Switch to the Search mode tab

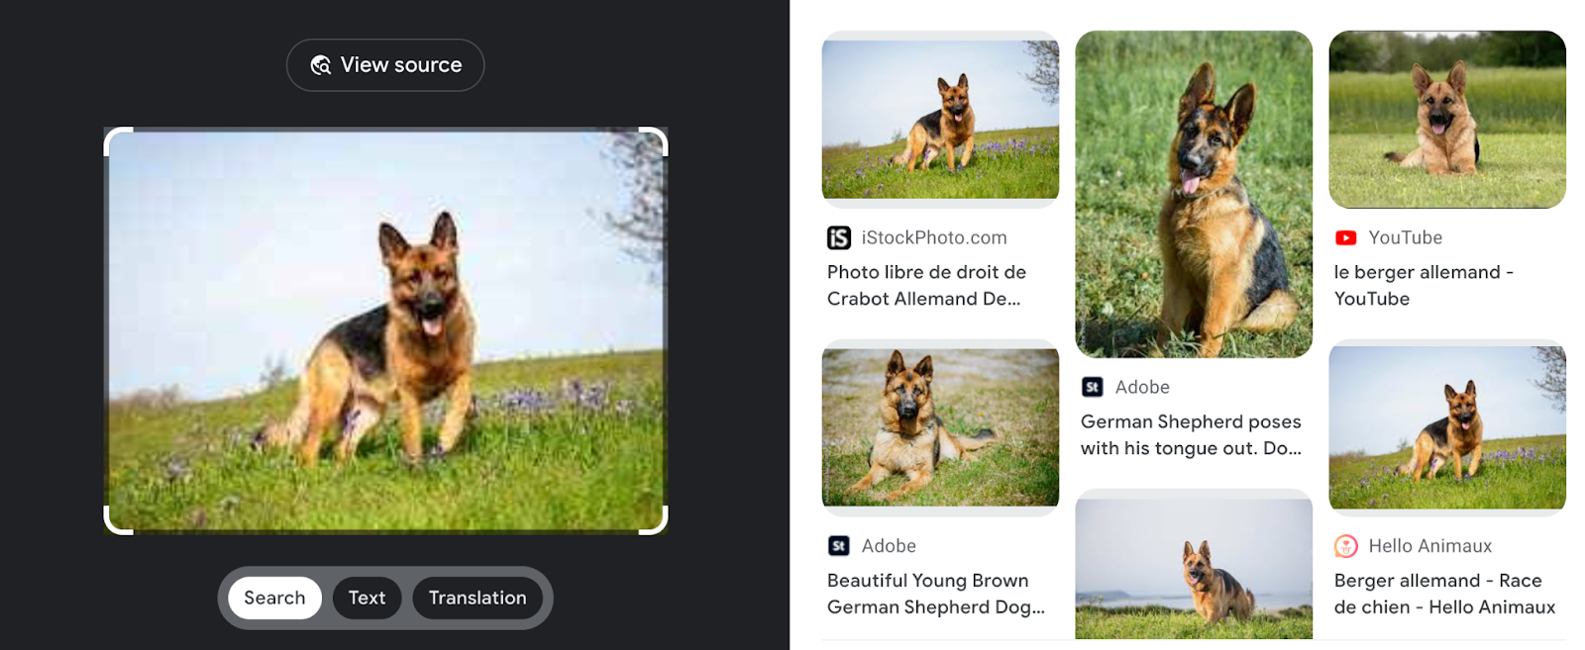tap(274, 598)
